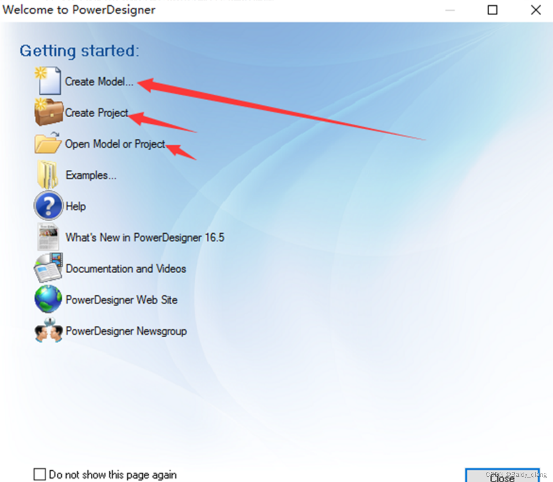View What's New in PowerDesigner 16.5
This screenshot has height=482, width=553.
point(145,237)
